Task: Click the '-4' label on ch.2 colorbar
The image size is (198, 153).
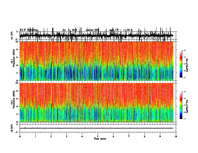Action: 184,98
